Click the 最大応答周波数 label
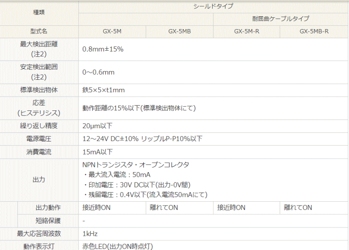The width and height of the screenshot is (349, 250). [39, 234]
